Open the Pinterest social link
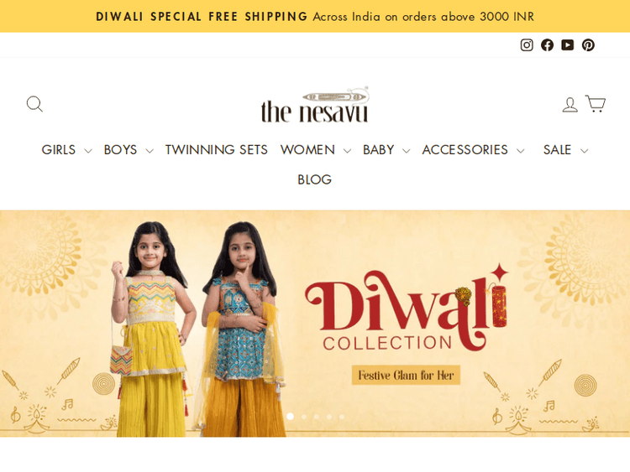Viewport: 630px width, 472px height. pos(588,45)
